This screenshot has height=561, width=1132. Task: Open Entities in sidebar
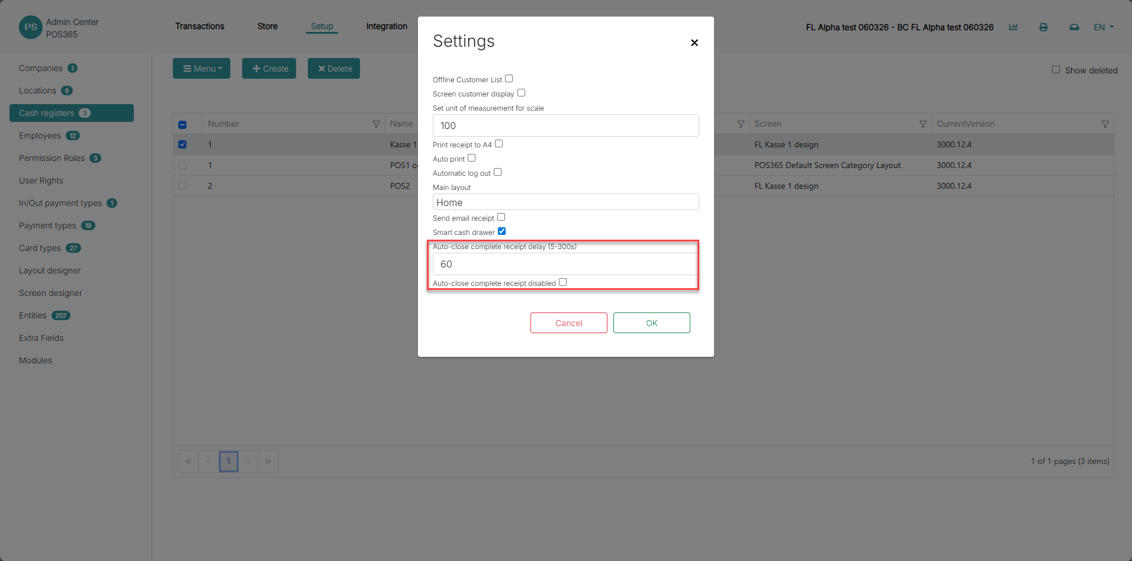33,315
